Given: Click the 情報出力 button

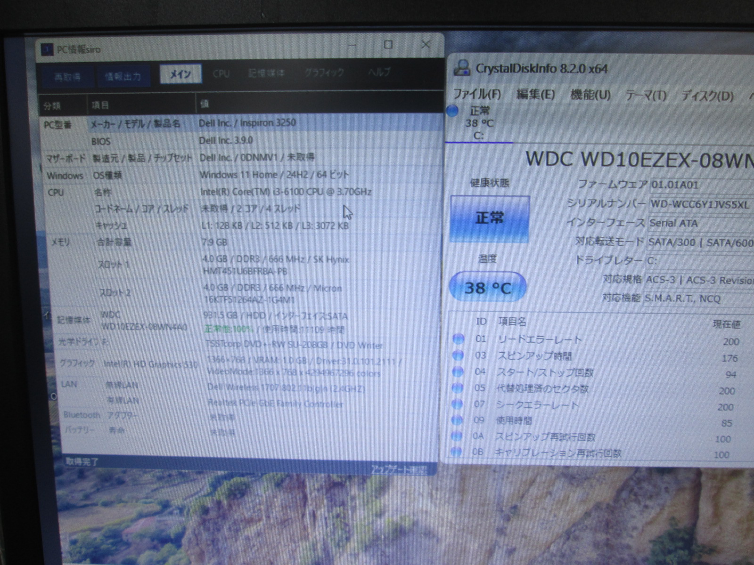Looking at the screenshot, I should click(123, 76).
